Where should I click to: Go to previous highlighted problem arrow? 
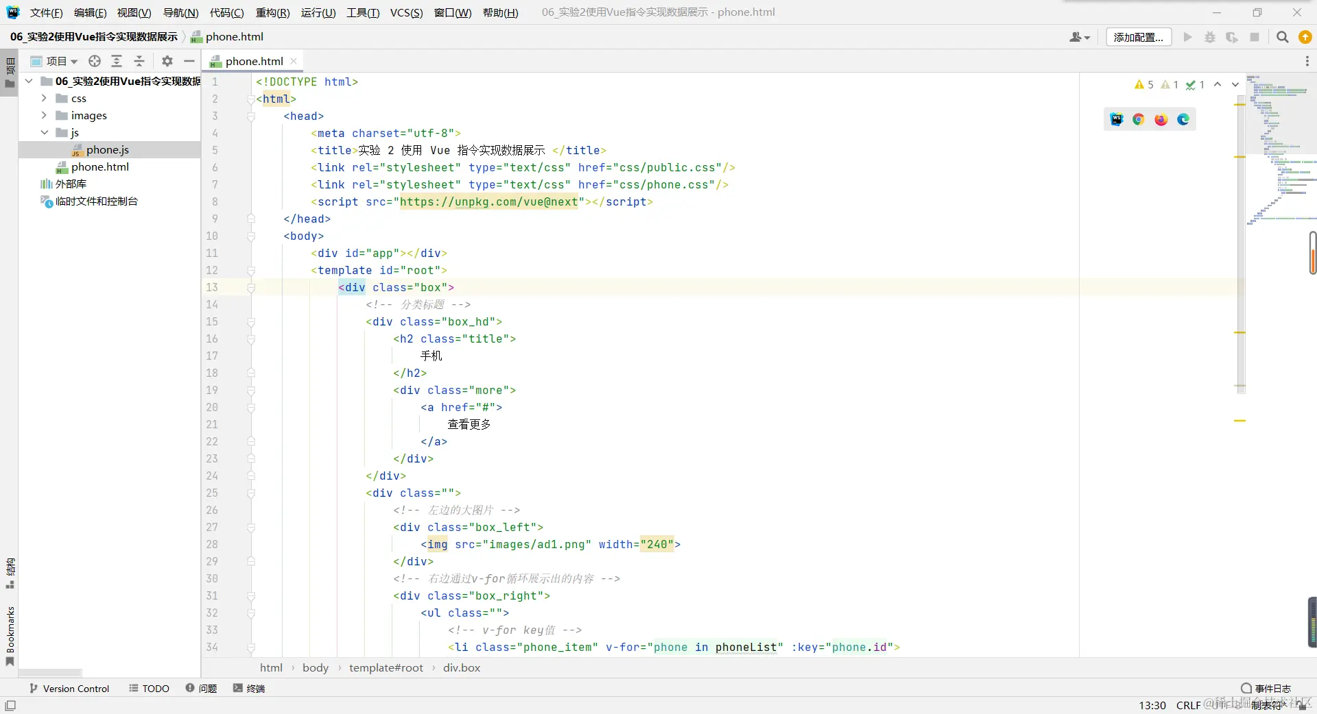pos(1218,84)
